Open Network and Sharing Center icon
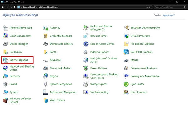Viewport: 188px width, 115px height. pyautogui.click(x=5, y=68)
